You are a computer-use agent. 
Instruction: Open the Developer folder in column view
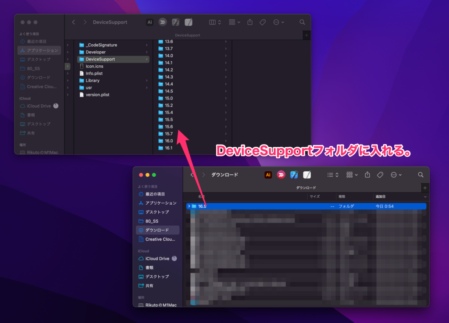pos(113,52)
